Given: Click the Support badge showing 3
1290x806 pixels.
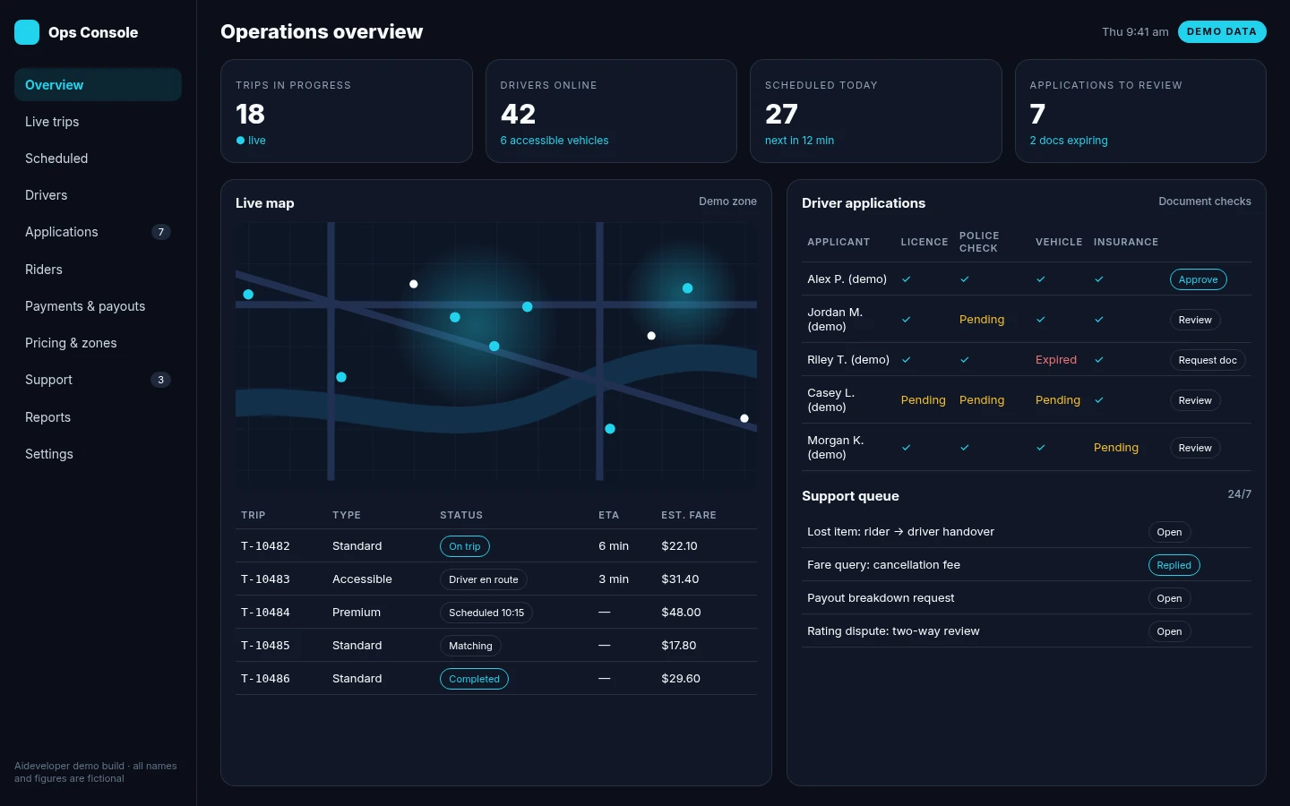Looking at the screenshot, I should (161, 380).
